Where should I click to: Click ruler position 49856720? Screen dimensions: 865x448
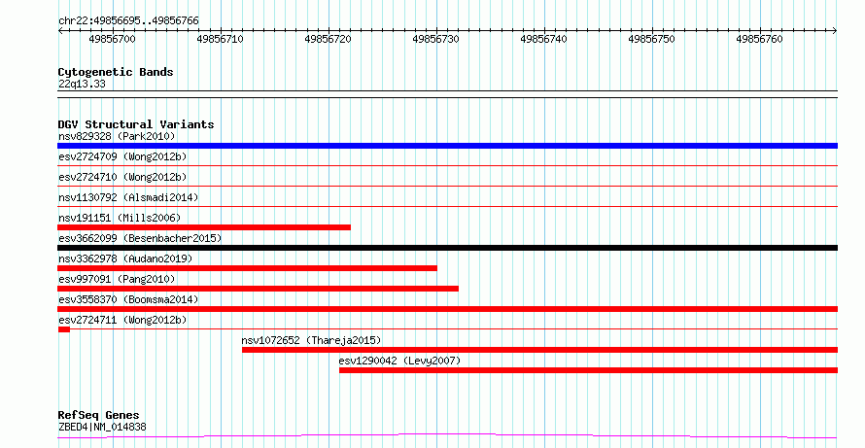329,39
